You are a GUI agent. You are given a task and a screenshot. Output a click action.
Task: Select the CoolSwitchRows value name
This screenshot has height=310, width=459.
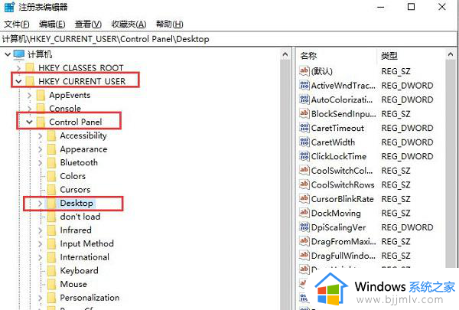343,184
